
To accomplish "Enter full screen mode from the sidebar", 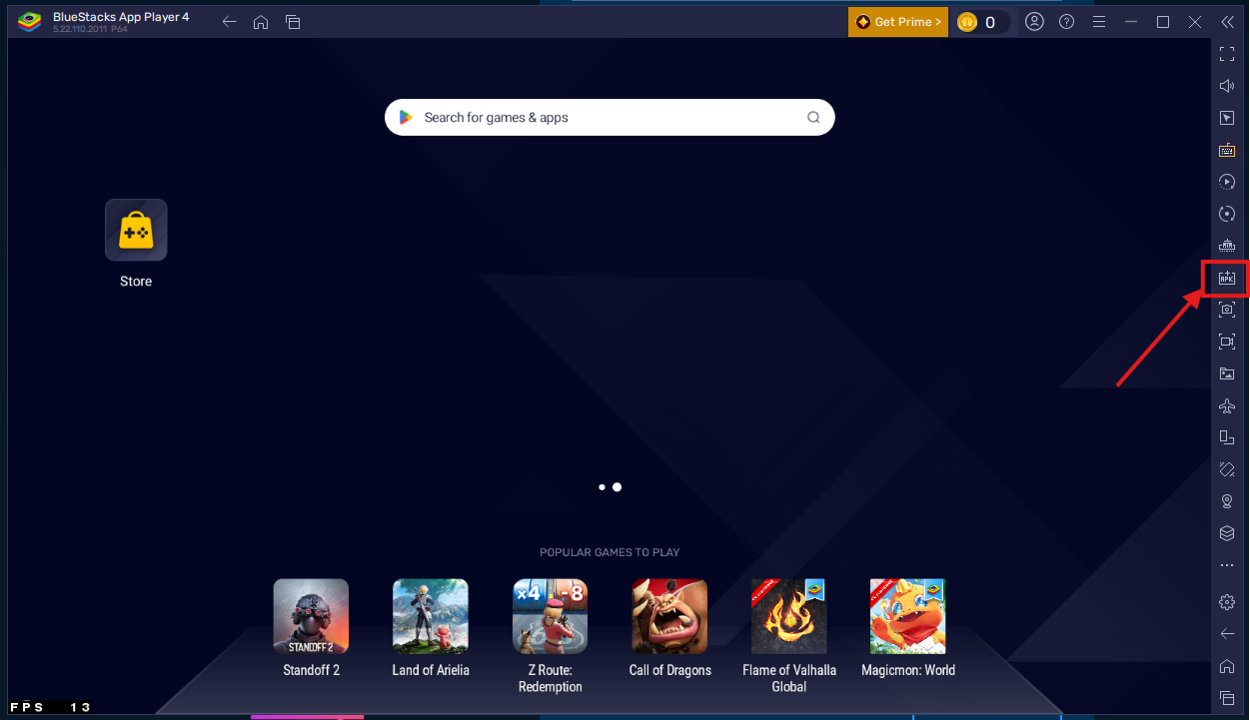I will (1227, 54).
